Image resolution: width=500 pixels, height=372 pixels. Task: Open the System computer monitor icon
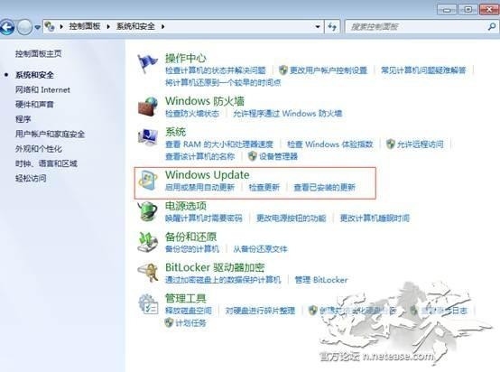click(x=148, y=137)
